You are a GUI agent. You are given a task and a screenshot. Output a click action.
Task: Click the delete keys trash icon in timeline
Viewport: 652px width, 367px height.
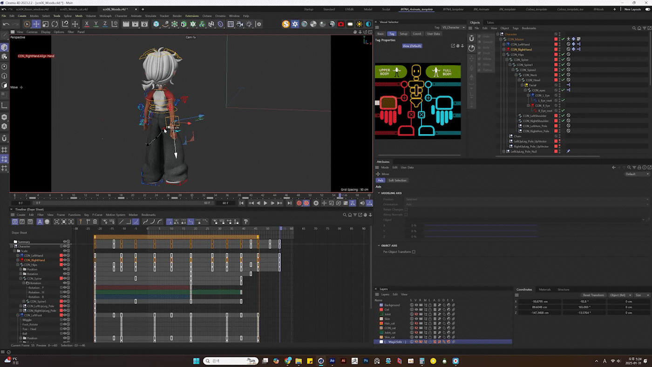point(95,222)
